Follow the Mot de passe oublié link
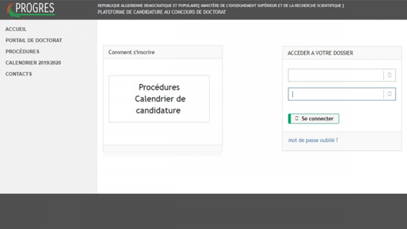Screen dimensions: 407x229 click(313, 140)
